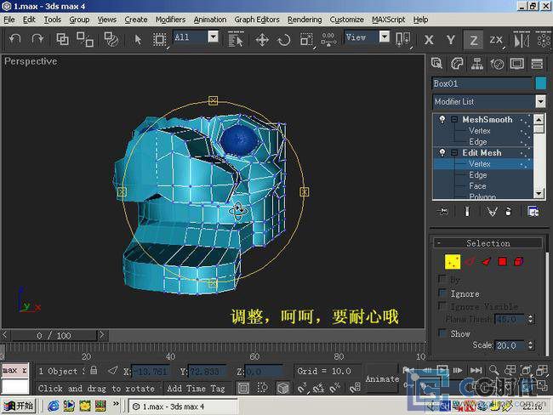Collapse the Edit Mesh modifier tree
This screenshot has height=415, width=553.
point(454,153)
